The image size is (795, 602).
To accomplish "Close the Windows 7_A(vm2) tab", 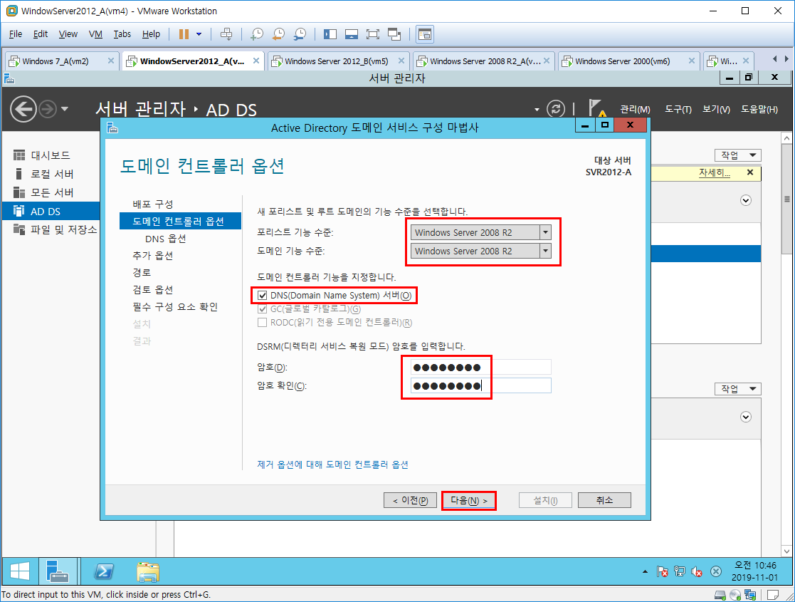I will coord(111,61).
